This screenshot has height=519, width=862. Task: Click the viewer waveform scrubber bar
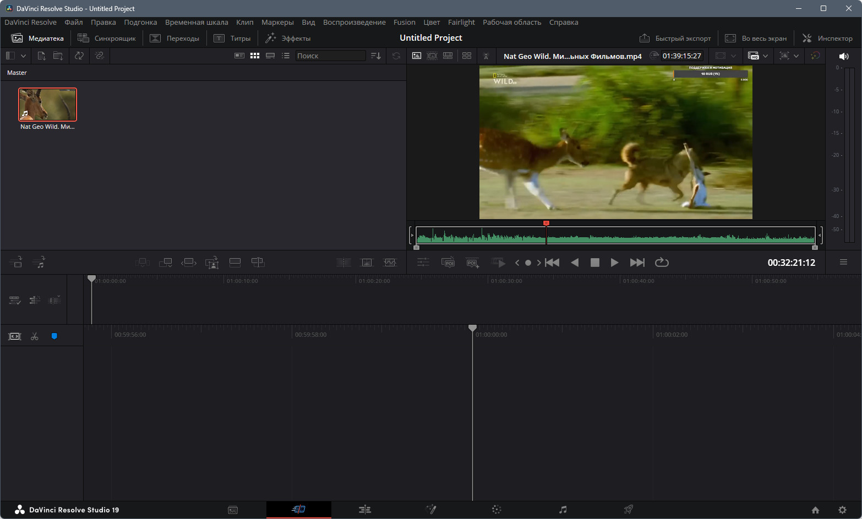point(615,237)
